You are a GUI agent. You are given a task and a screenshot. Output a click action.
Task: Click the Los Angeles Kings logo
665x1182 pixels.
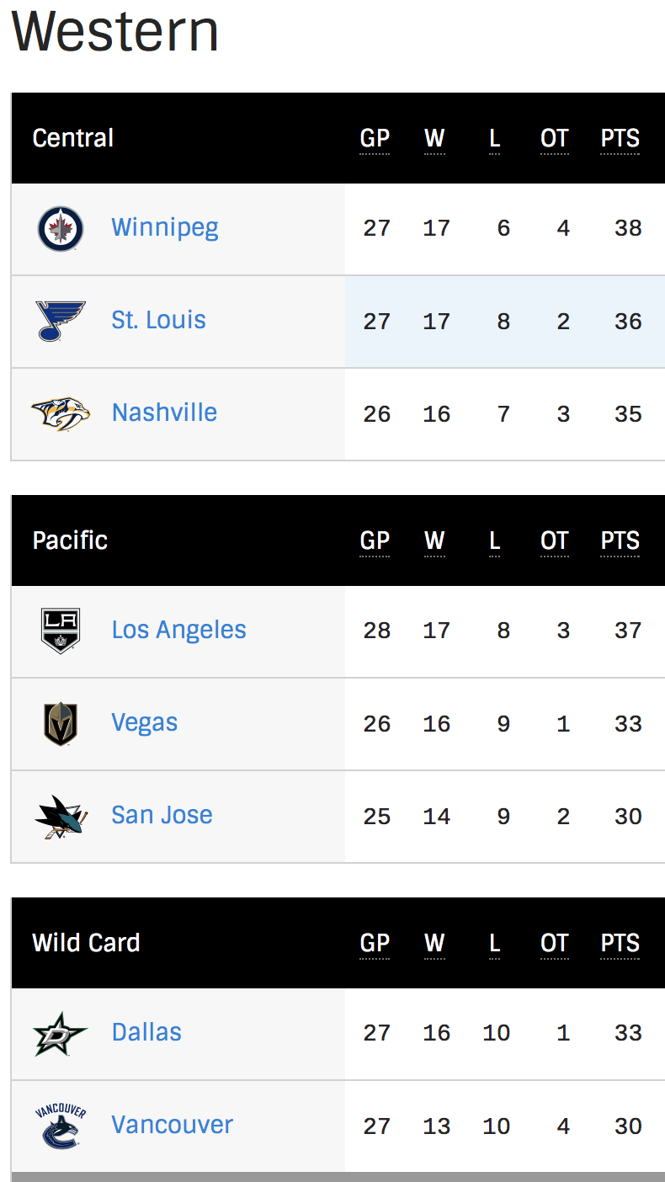(61, 631)
